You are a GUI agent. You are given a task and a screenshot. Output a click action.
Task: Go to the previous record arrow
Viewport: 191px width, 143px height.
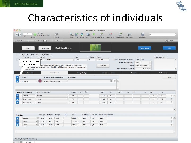(17, 34)
